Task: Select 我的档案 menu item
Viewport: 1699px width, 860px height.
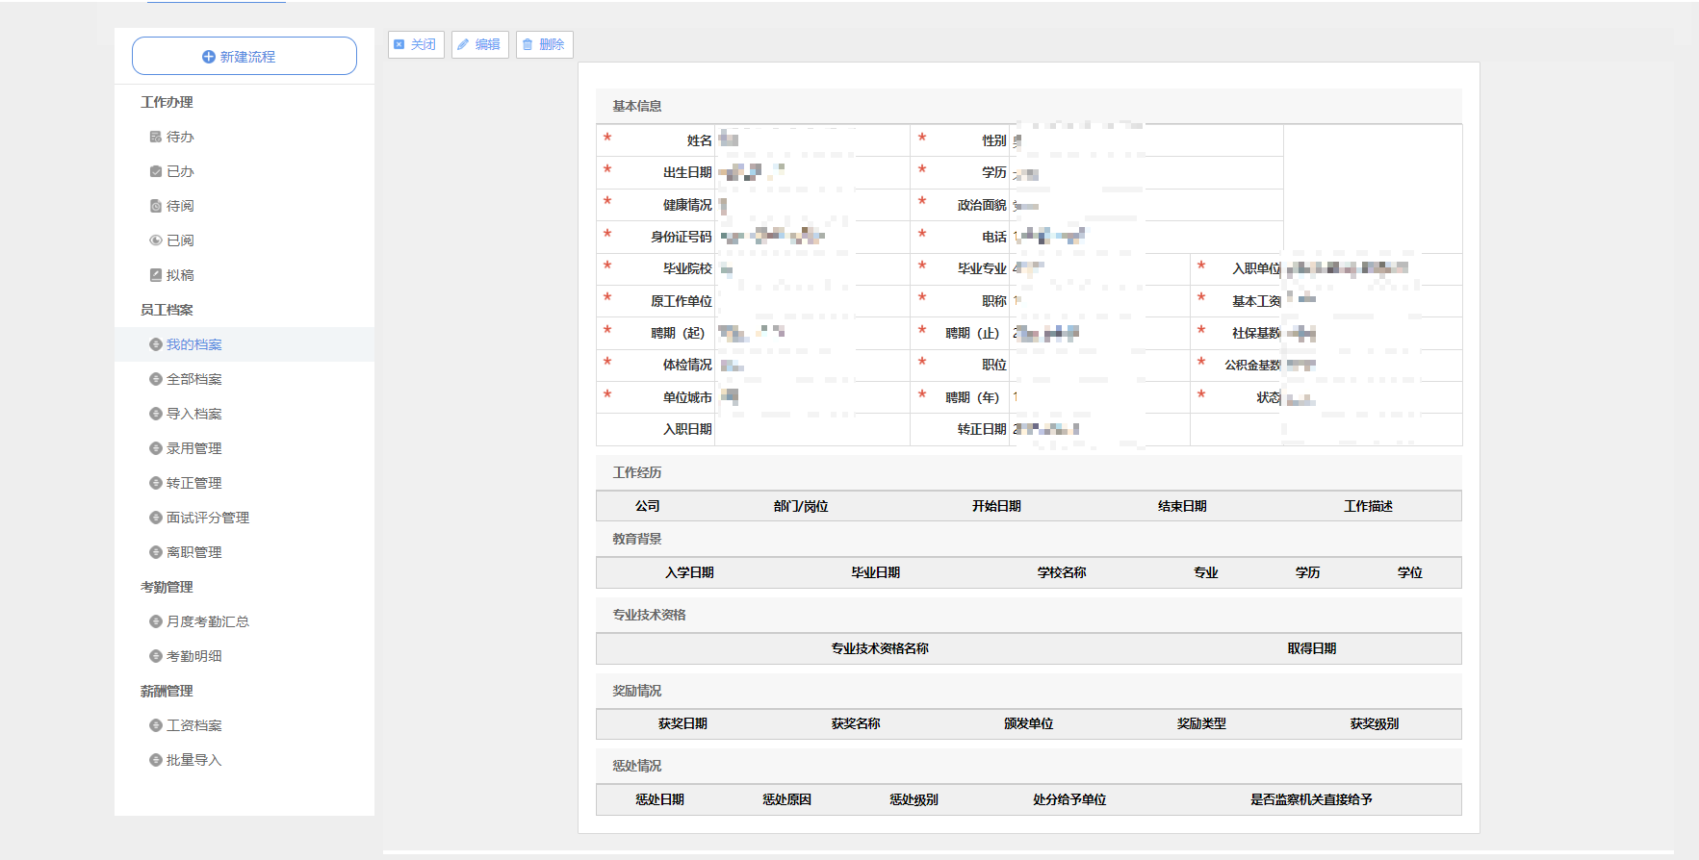Action: [193, 344]
